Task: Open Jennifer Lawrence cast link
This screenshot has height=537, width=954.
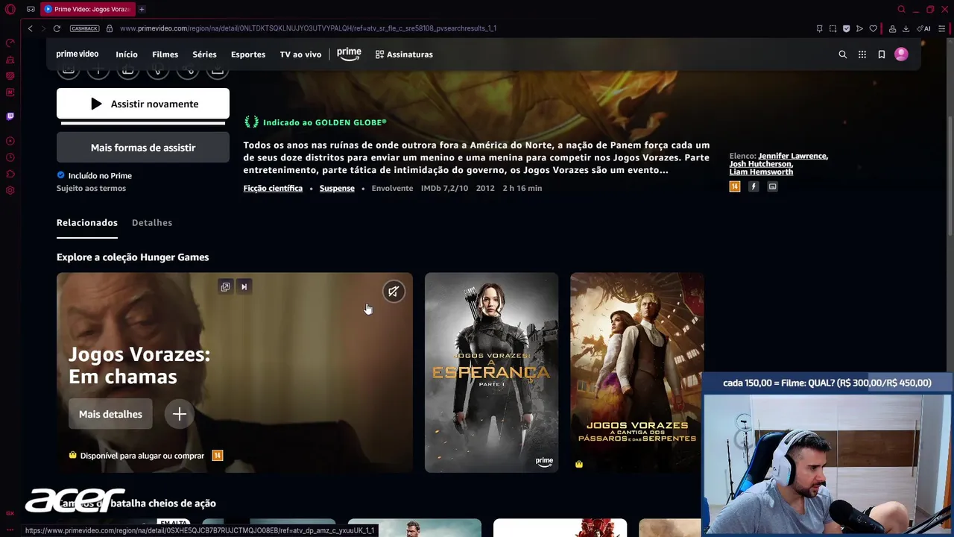Action: (793, 156)
